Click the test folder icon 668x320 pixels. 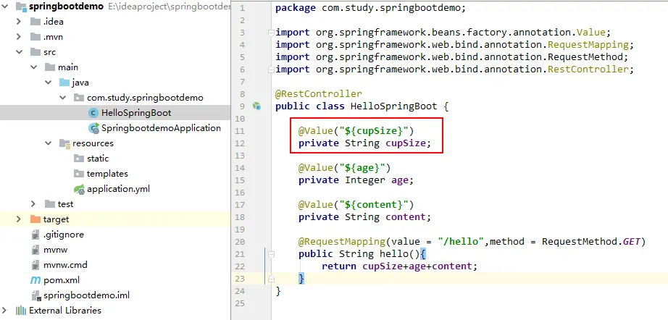(x=50, y=204)
